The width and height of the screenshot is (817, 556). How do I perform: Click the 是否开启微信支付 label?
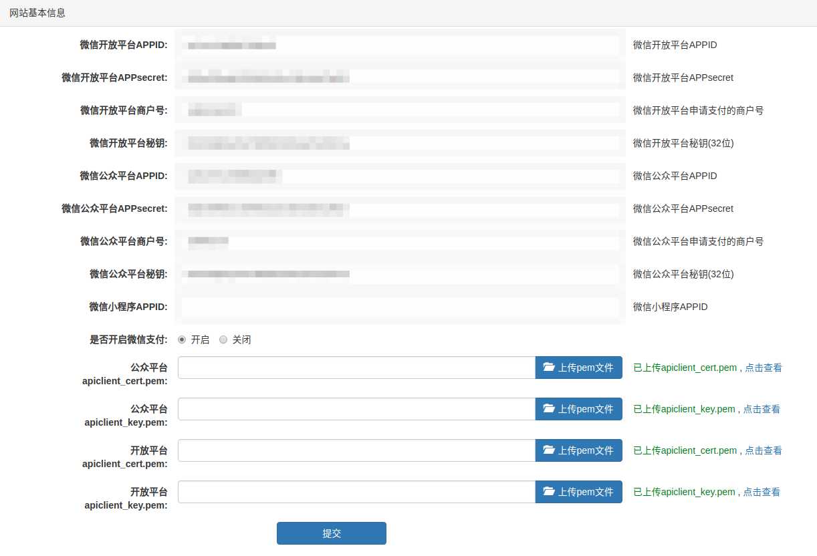[128, 339]
